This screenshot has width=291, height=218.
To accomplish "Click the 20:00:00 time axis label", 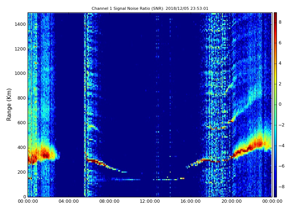I will coord(231,201).
